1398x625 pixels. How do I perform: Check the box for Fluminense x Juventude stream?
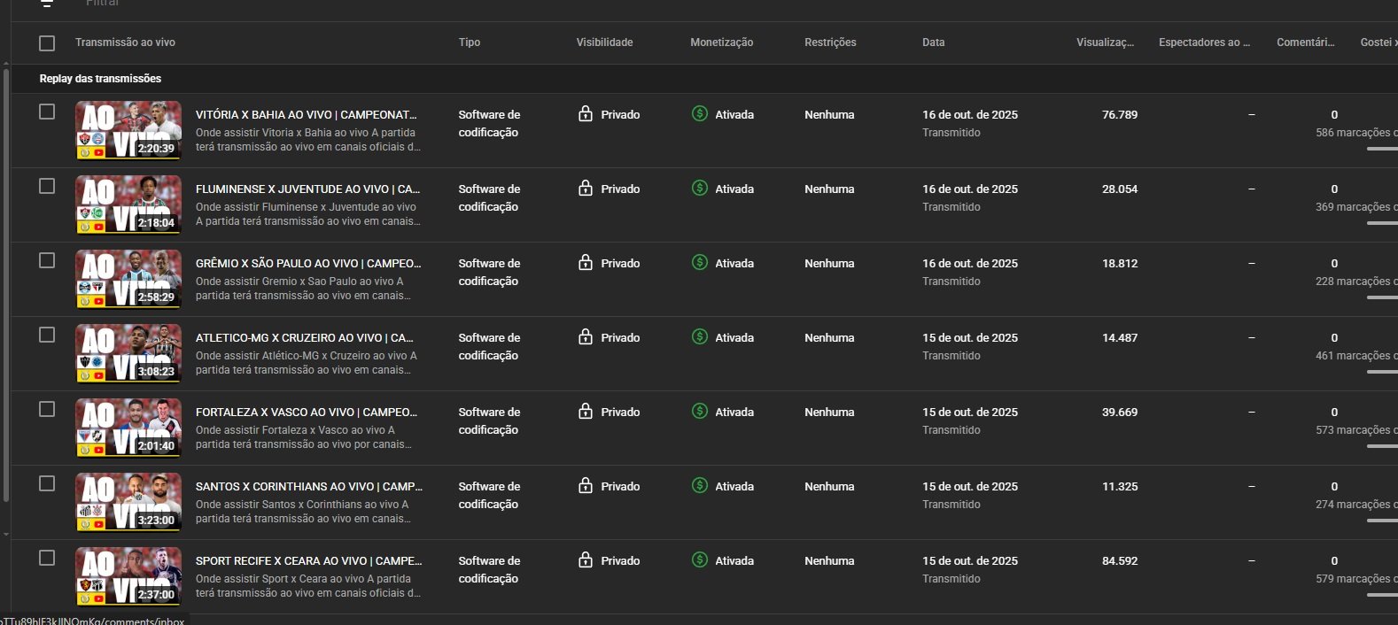pyautogui.click(x=47, y=186)
